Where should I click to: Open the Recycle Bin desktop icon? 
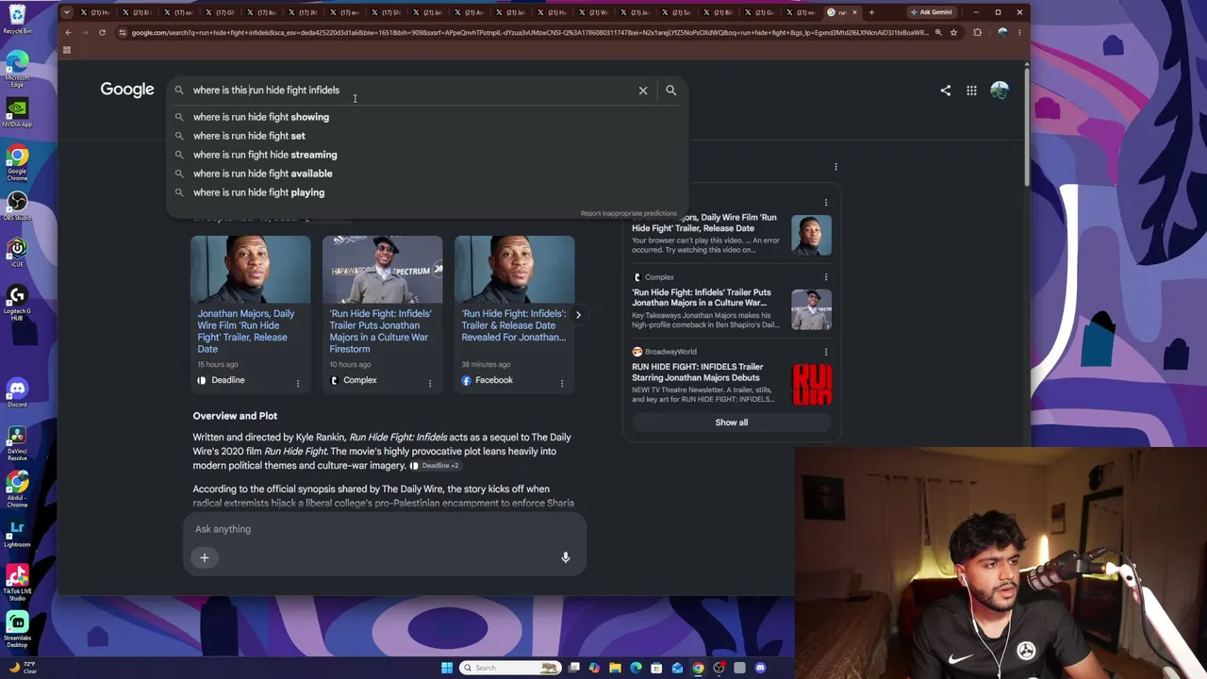(x=17, y=19)
